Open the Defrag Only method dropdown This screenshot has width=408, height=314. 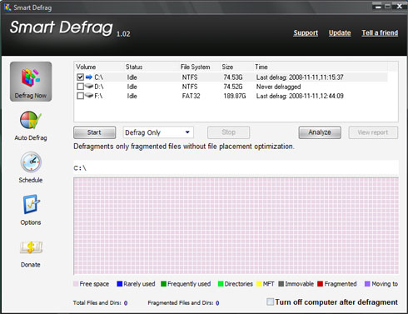[x=158, y=132]
